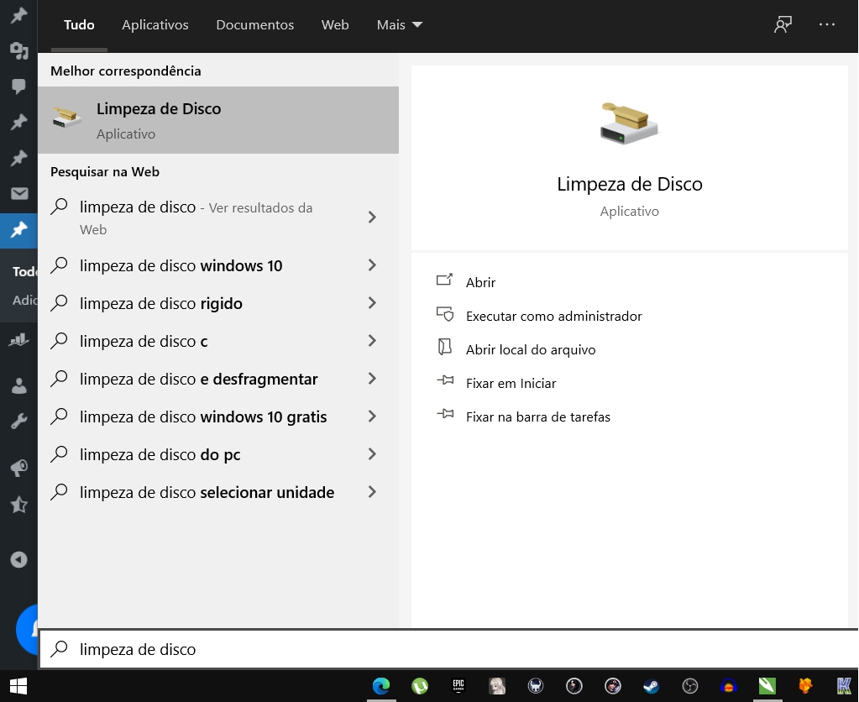Click the Hollow Knight mask taskbar icon
Image resolution: width=859 pixels, height=702 pixels.
(x=535, y=685)
